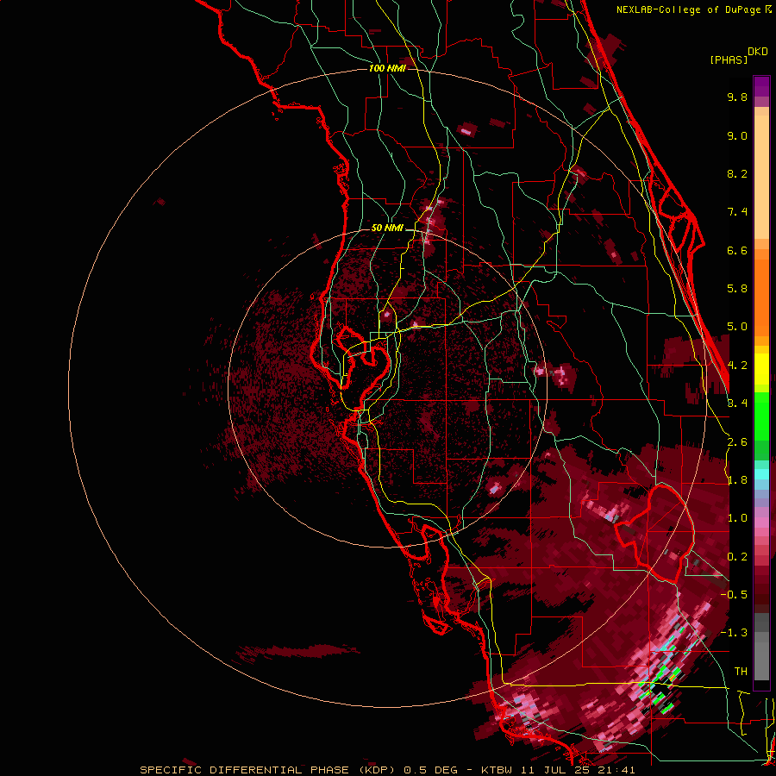Click the purple top band of color bar
This screenshot has height=776, width=776.
(761, 86)
